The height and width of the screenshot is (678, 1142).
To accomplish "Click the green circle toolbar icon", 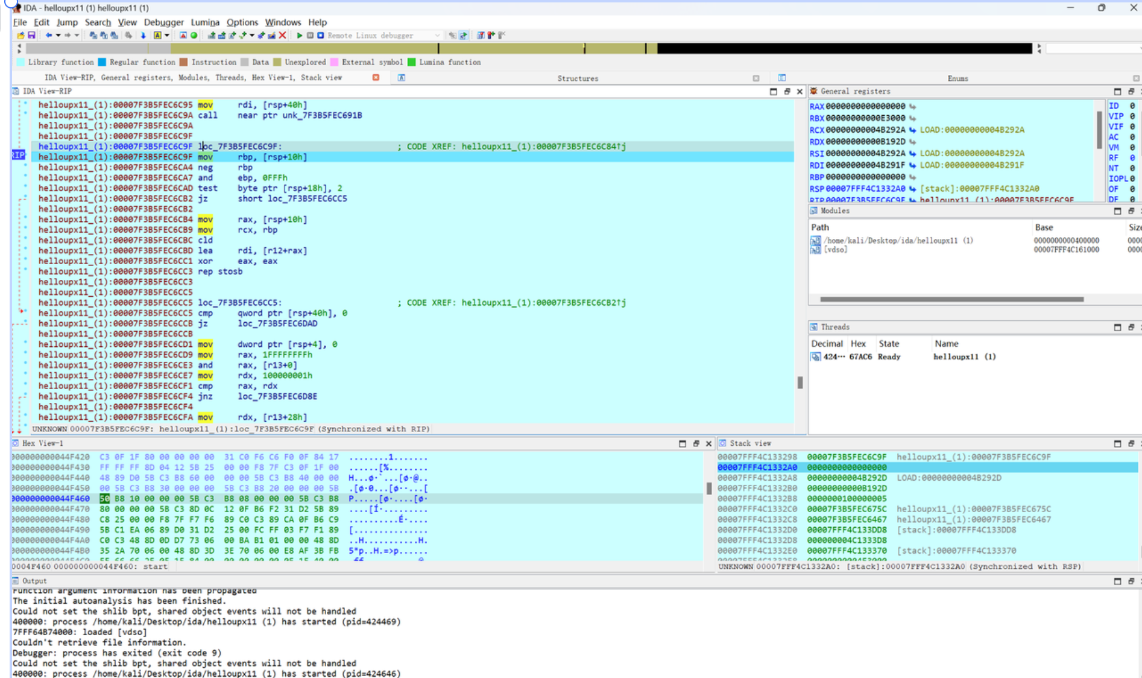I will (194, 36).
